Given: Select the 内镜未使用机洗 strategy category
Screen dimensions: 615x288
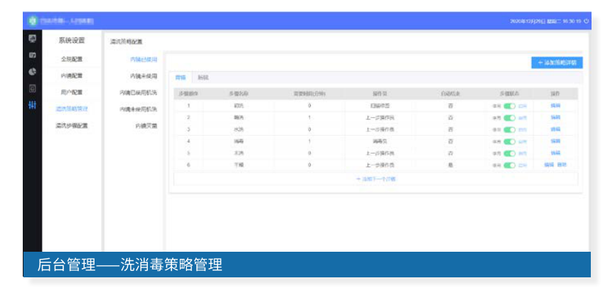Looking at the screenshot, I should point(138,109).
